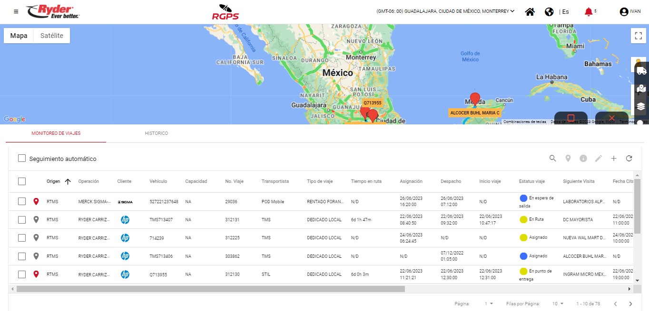This screenshot has width=649, height=311.
Task: Click the table's horizontal scrollbar
Action: pyautogui.click(x=210, y=289)
